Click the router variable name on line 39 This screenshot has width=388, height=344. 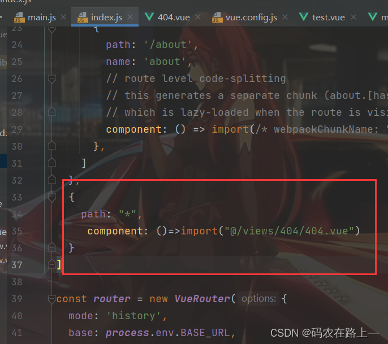112,299
